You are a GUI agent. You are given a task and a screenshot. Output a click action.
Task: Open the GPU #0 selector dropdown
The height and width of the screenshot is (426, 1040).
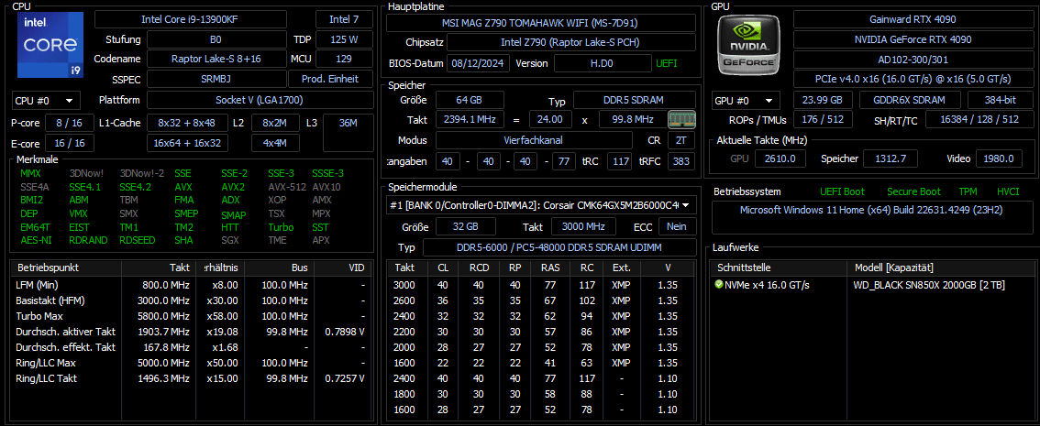(747, 101)
